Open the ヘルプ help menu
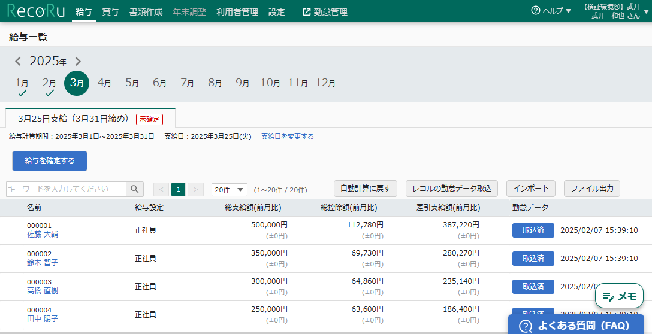The width and height of the screenshot is (652, 334). tap(551, 11)
